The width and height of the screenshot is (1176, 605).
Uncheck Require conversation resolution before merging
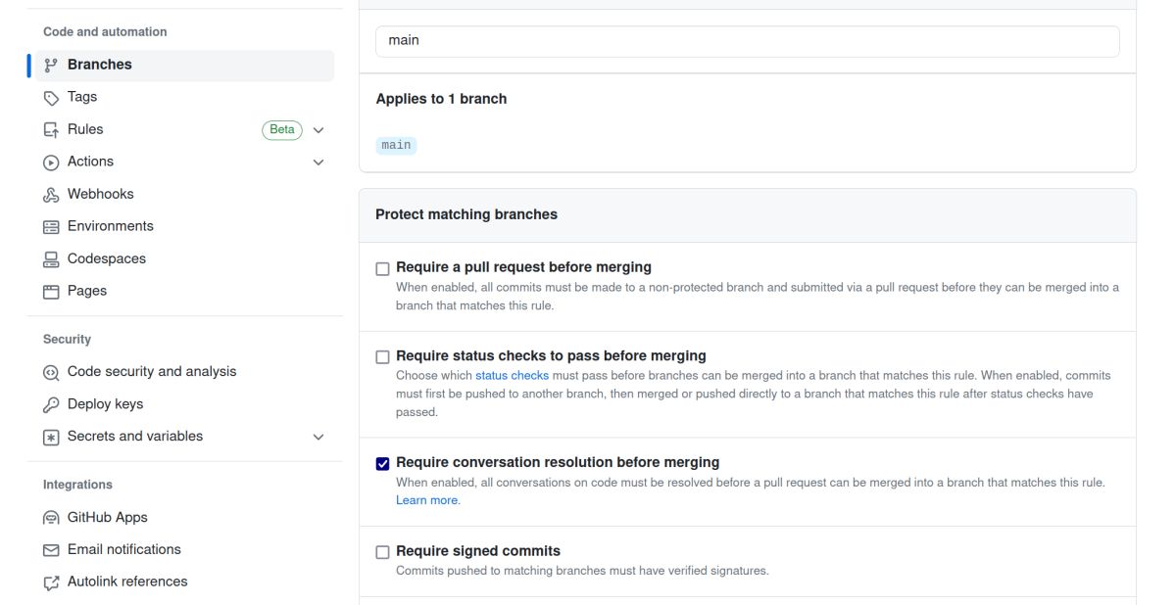click(383, 463)
